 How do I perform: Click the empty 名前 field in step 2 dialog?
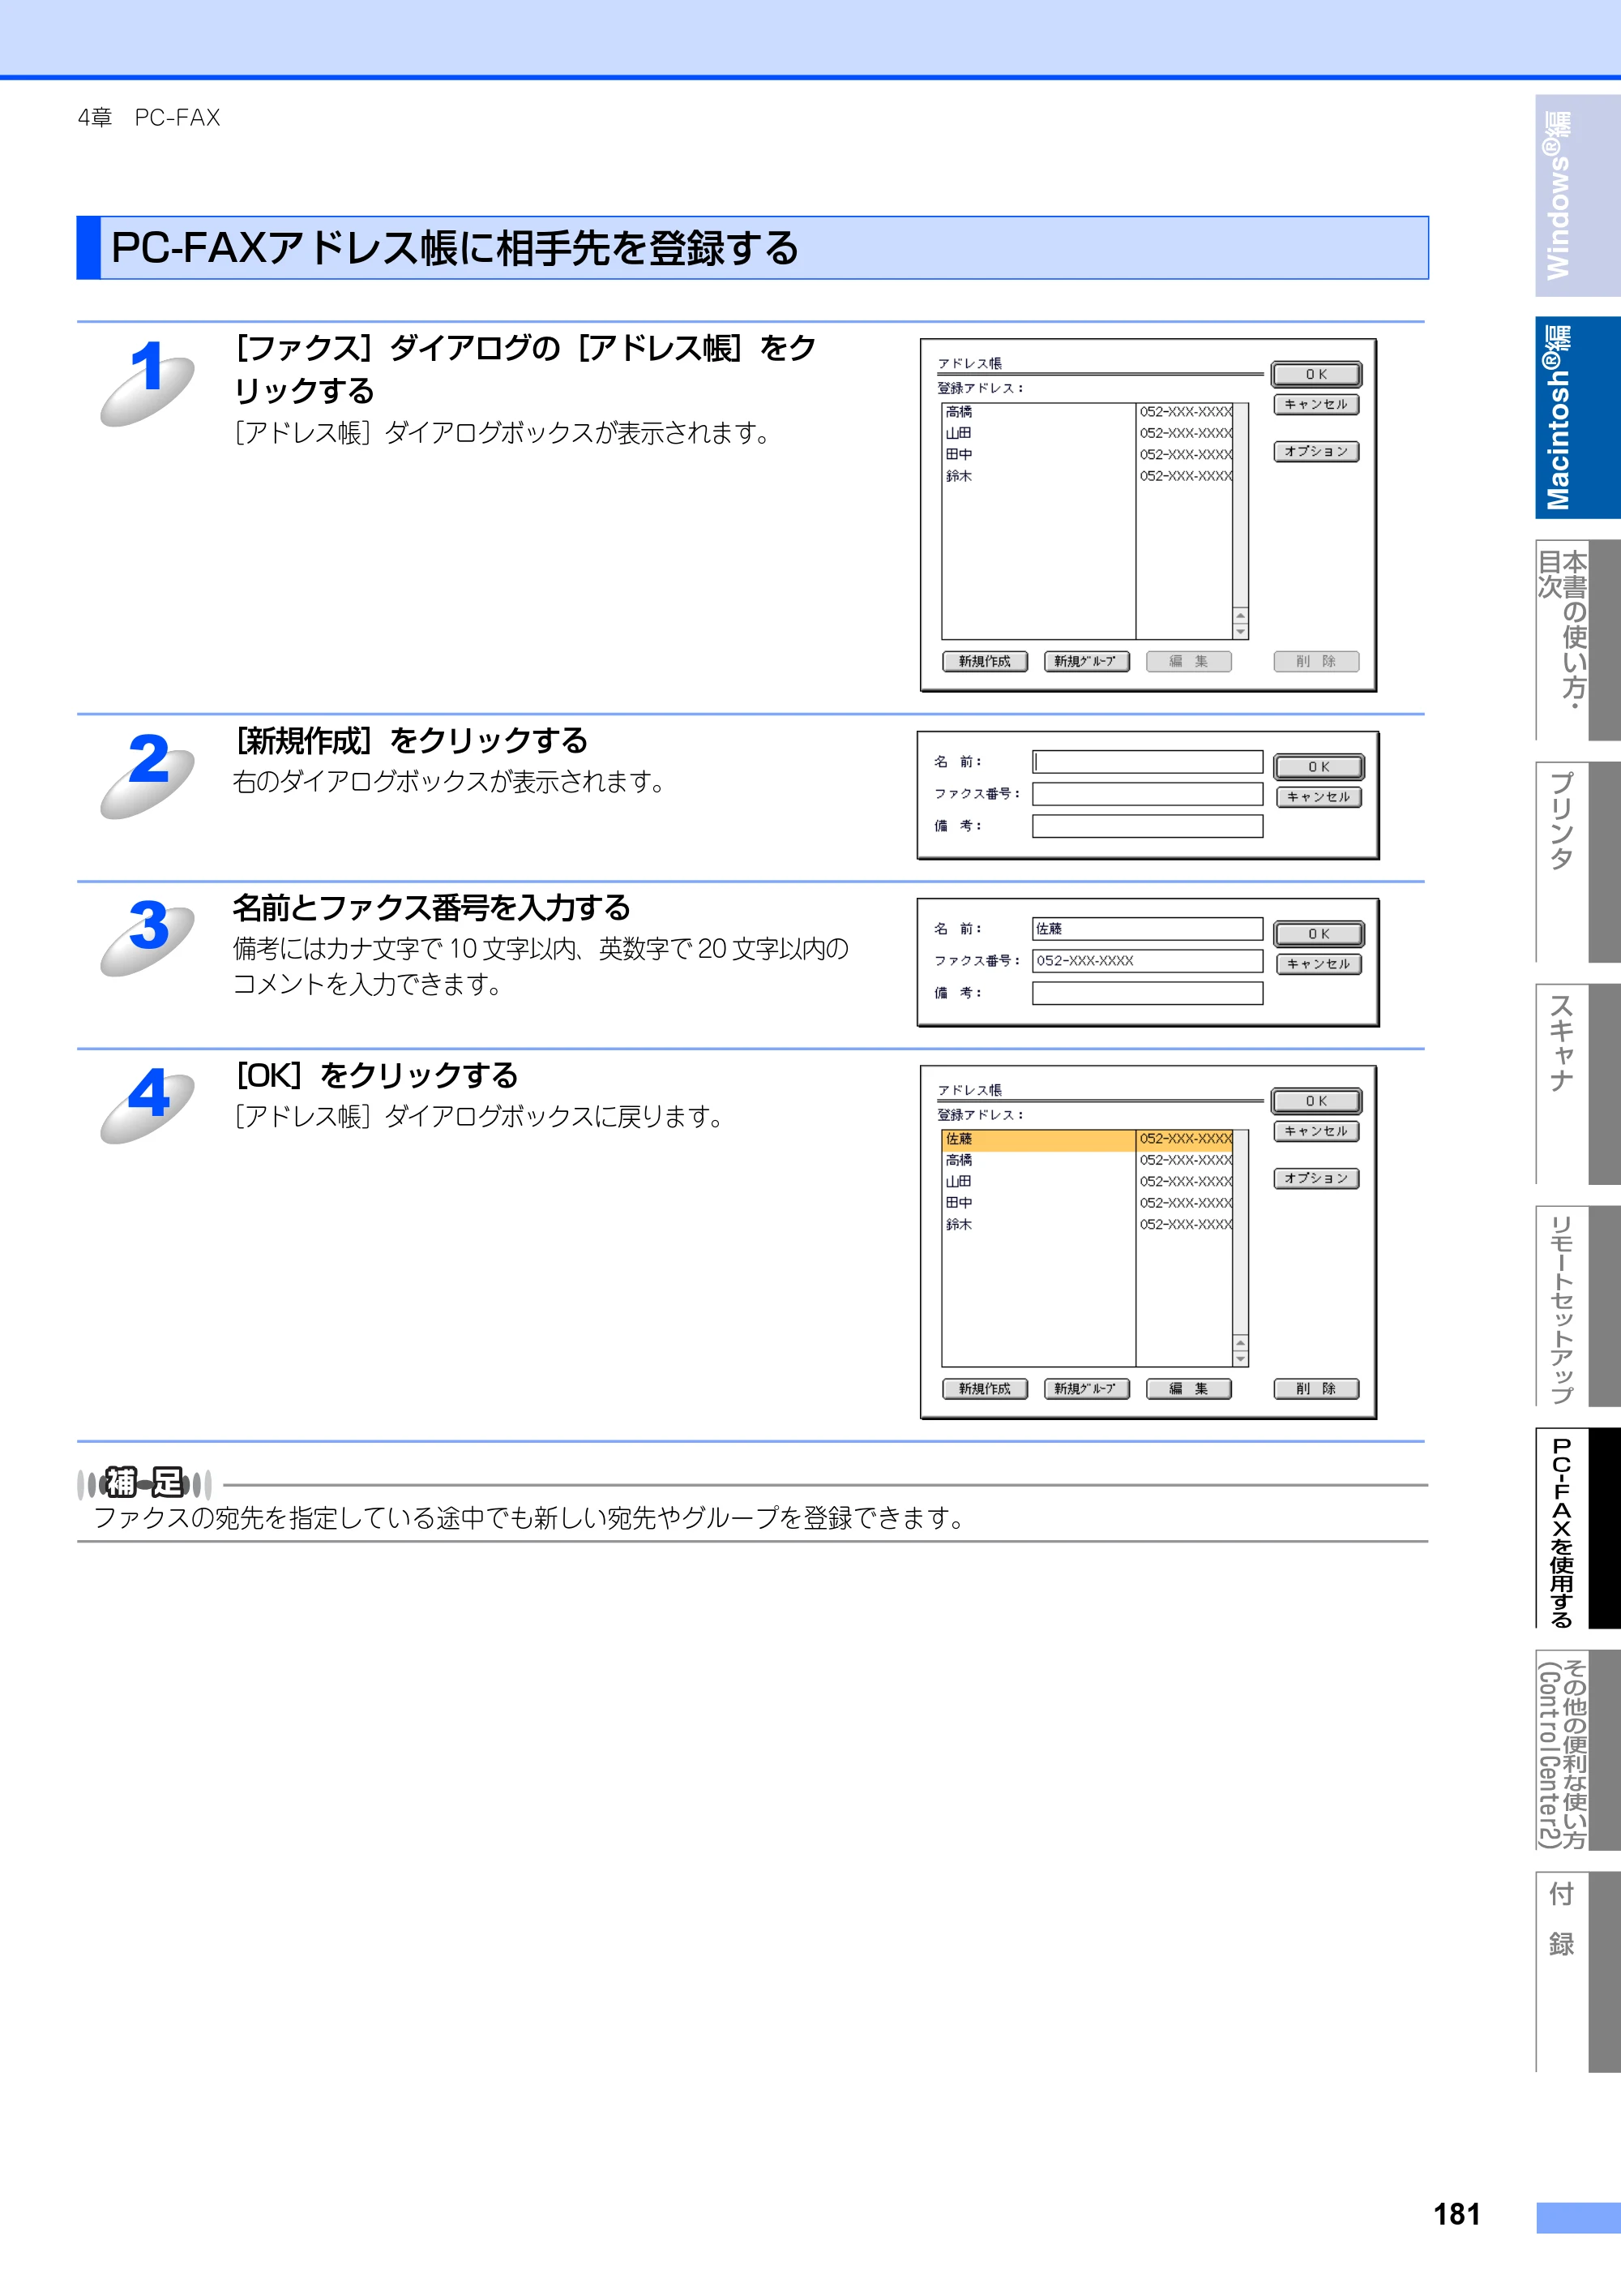(1148, 762)
